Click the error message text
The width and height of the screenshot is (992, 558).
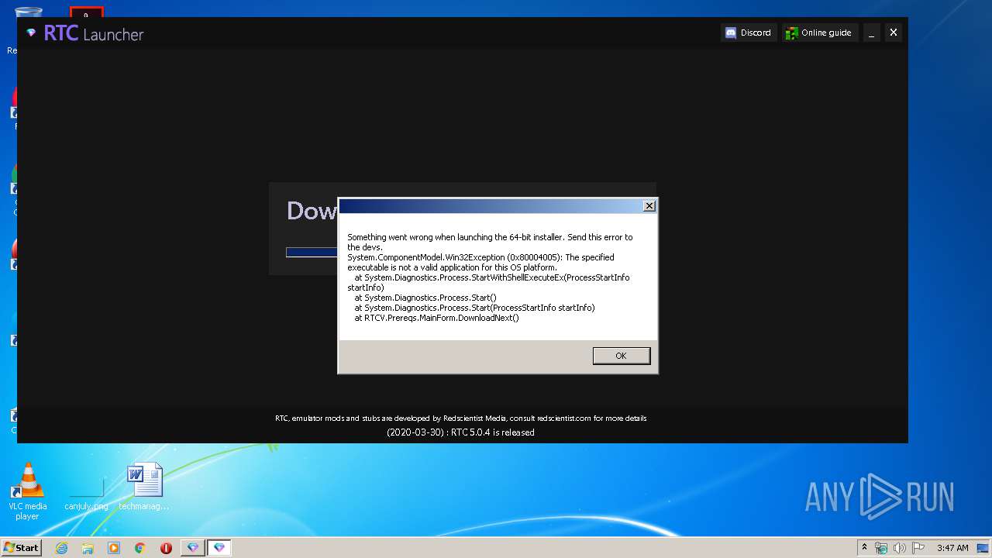490,277
